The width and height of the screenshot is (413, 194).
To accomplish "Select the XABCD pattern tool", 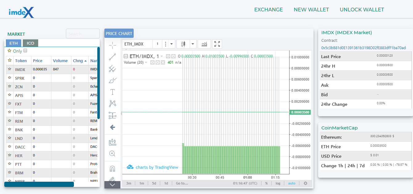I will point(112,103).
